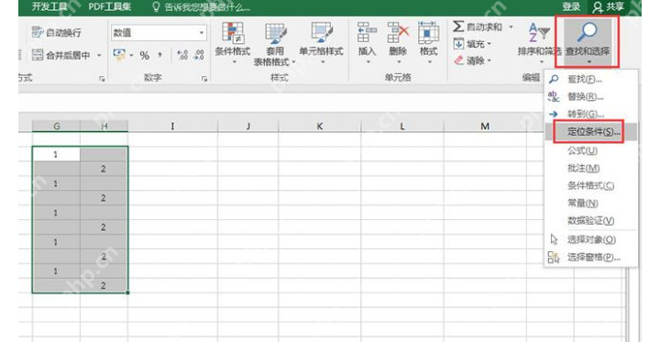Image resolution: width=660 pixels, height=342 pixels.
Task: Click the 插入 cells icon
Action: coord(367,32)
